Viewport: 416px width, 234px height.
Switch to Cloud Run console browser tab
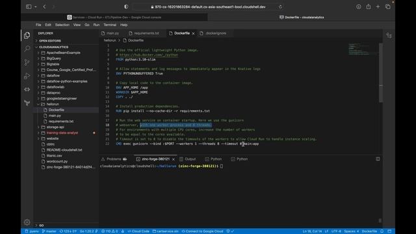[x=114, y=18]
